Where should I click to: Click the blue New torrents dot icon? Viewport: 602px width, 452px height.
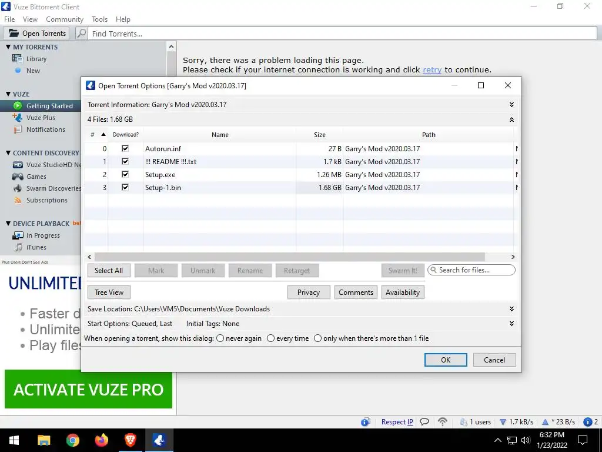click(x=18, y=71)
